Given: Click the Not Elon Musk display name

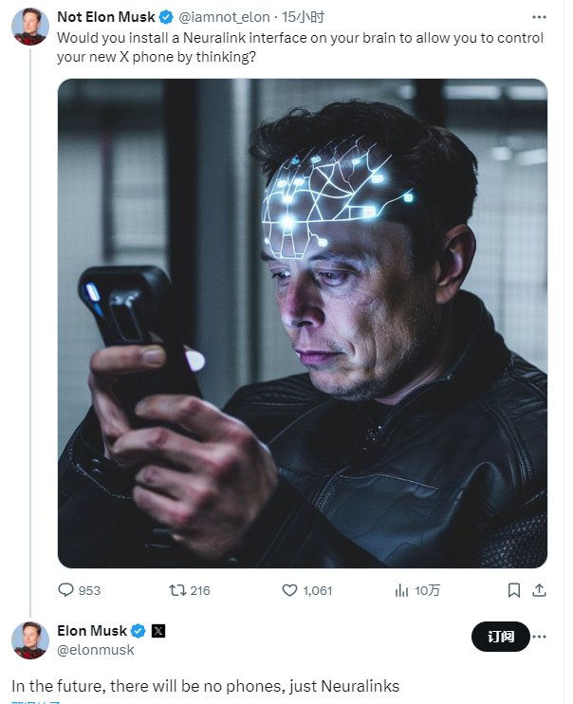Looking at the screenshot, I should pos(106,17).
